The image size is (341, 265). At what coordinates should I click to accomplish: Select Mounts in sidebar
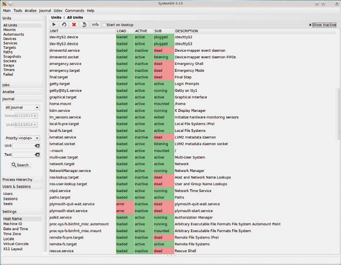coord(9,30)
